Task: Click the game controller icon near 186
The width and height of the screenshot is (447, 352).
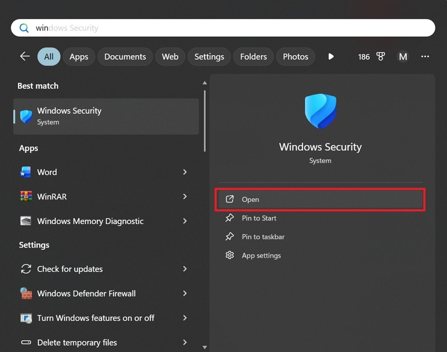Action: click(380, 56)
